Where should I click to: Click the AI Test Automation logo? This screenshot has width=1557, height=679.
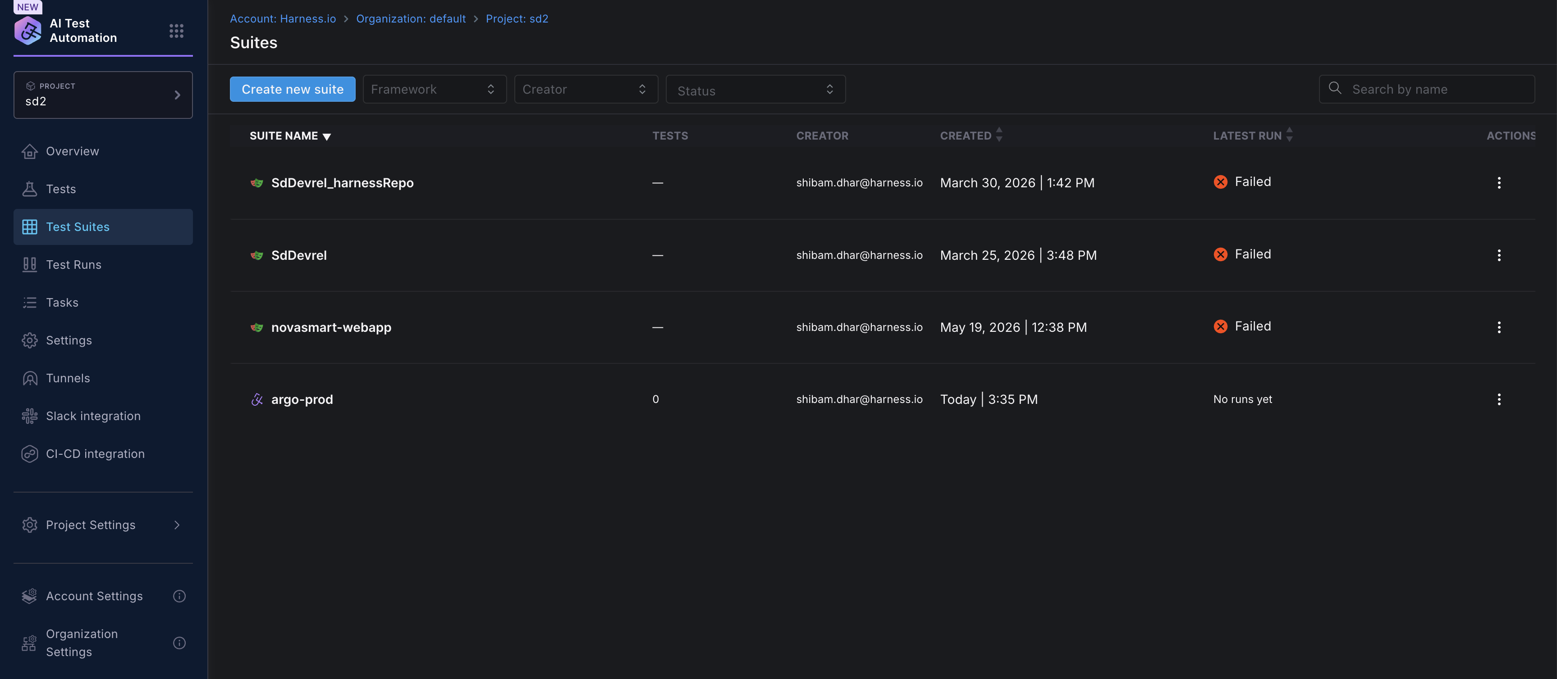pyautogui.click(x=28, y=31)
